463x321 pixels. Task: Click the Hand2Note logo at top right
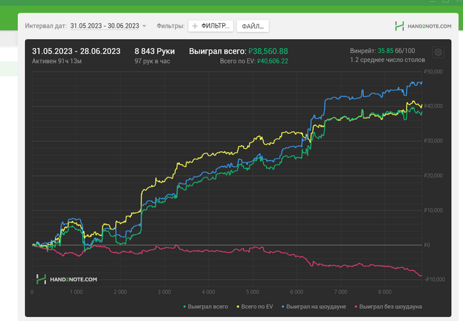coord(423,26)
